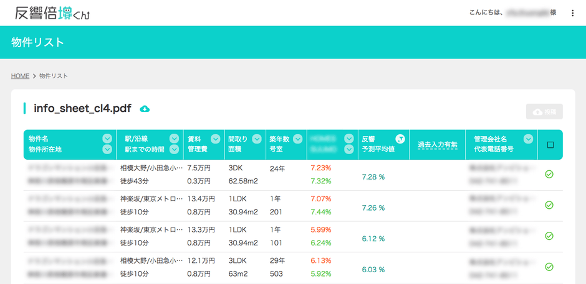Open the 駅/沿線 column dropdown arrow
Image resolution: width=586 pixels, height=284 pixels.
pos(174,139)
